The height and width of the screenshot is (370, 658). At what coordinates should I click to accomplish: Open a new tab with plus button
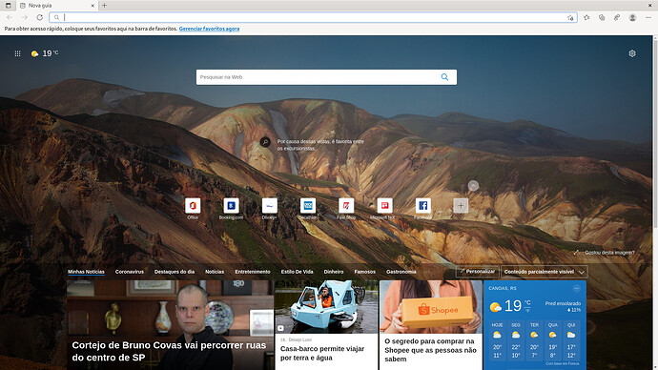[x=104, y=6]
